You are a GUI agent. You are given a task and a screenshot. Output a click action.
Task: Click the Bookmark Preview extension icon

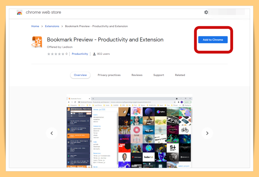click(x=37, y=42)
